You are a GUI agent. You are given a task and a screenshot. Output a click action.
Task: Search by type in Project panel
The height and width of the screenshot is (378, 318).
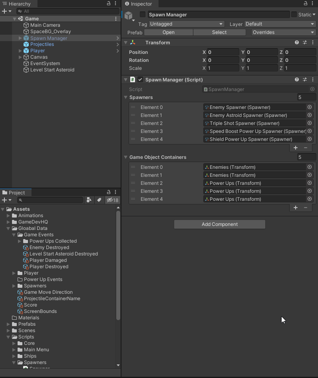click(x=89, y=200)
